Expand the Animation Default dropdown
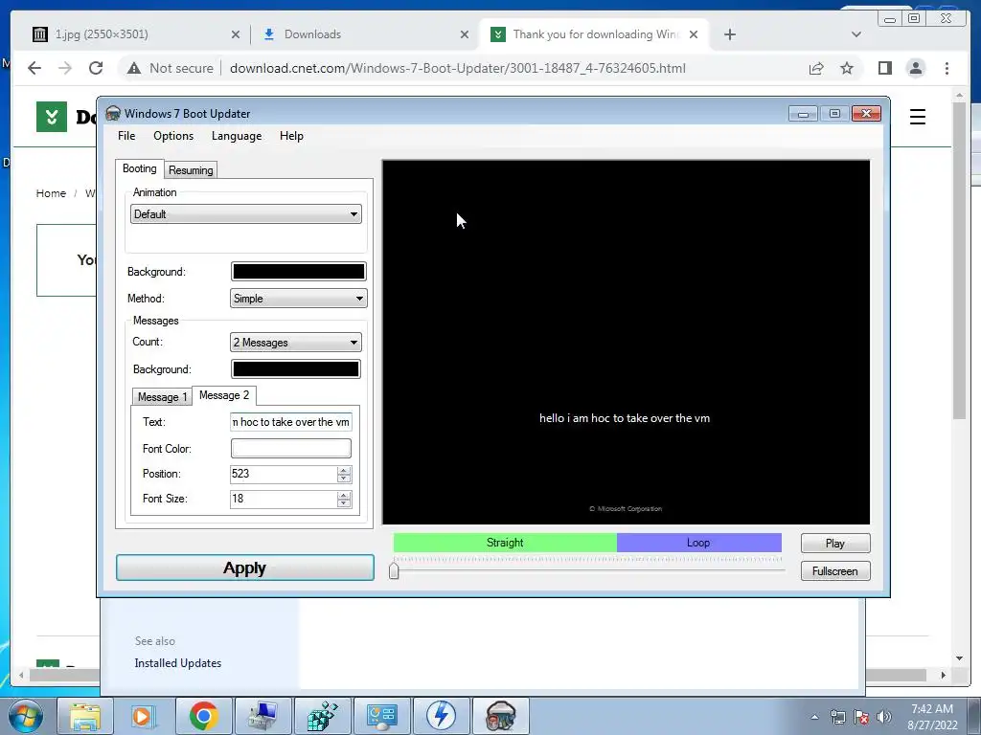This screenshot has width=981, height=735. 246,213
